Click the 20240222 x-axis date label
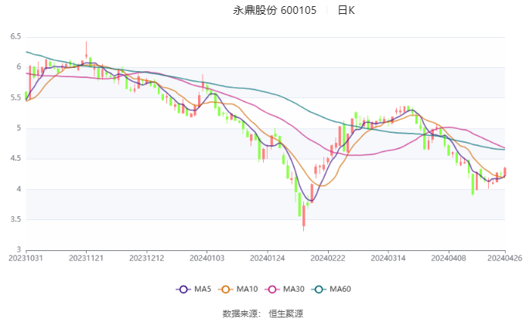Screen dimensions: 526x319 326,259
